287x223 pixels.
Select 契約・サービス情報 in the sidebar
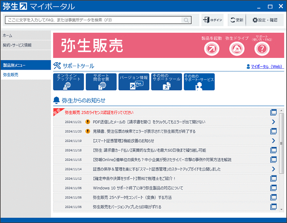pyautogui.click(x=25, y=45)
